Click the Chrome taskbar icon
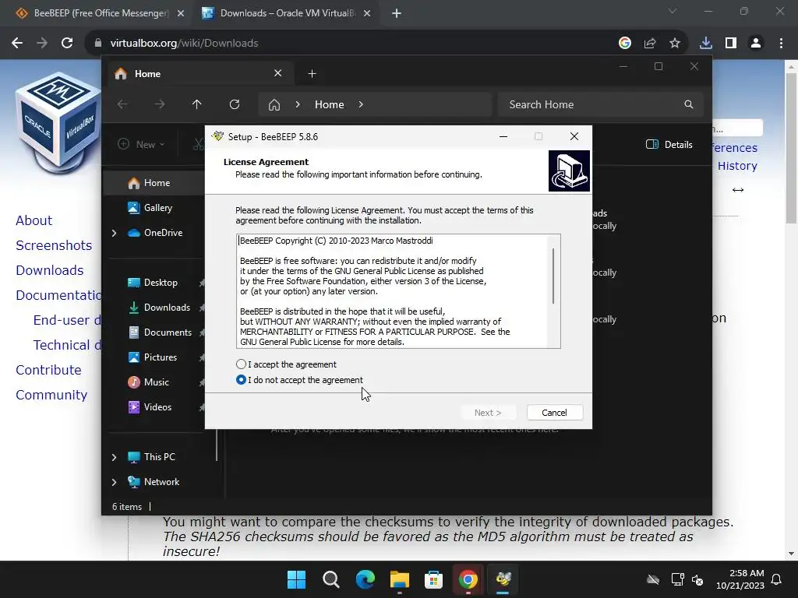798x598 pixels. point(468,579)
